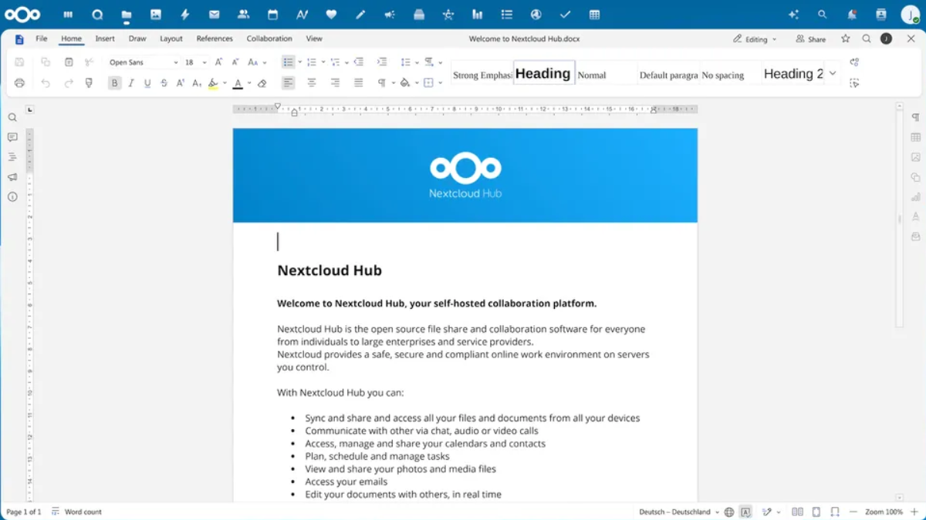The width and height of the screenshot is (926, 520).
Task: Click the Share button
Action: click(811, 39)
